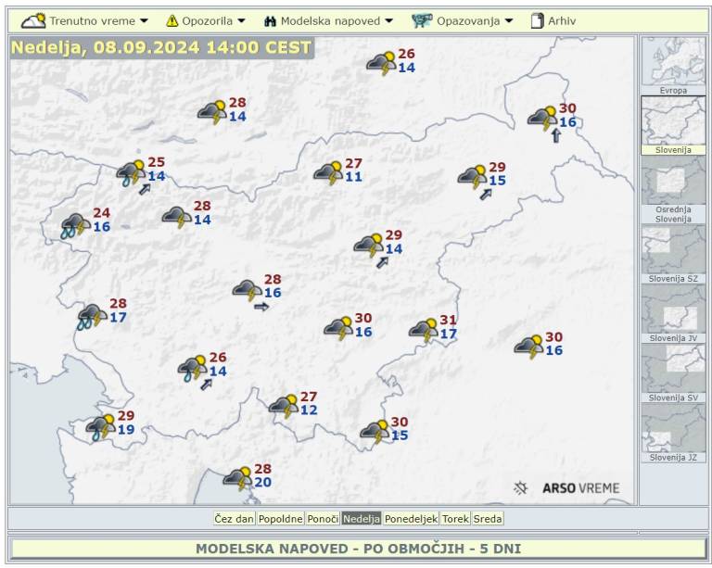This screenshot has width=712, height=568.
Task: Switch to the Ponedeljek forecast tab
Action: pos(411,519)
